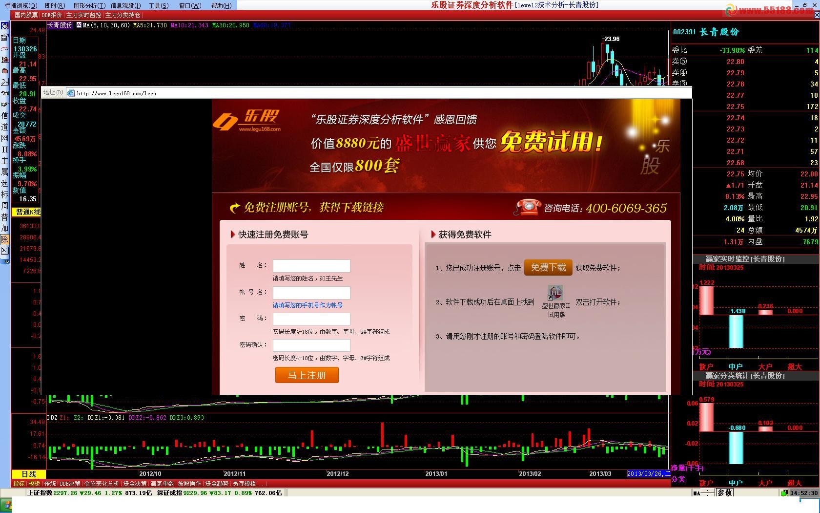
Task: Click the up arrow of the stepper near 参数
Action: coord(707,491)
